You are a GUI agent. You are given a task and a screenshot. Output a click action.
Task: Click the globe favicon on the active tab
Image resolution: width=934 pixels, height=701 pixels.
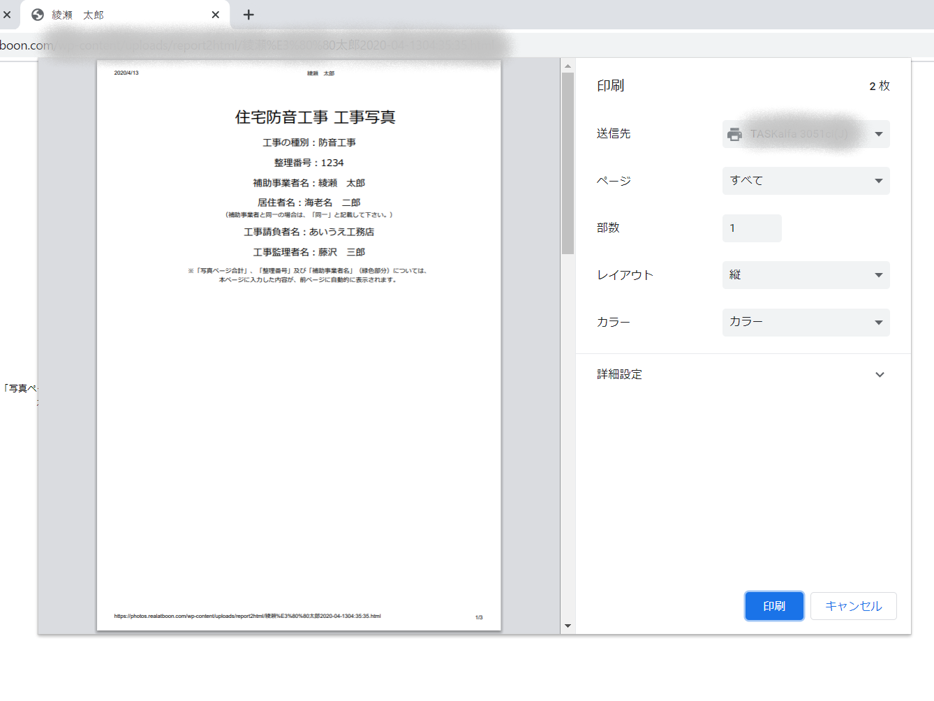click(x=38, y=15)
